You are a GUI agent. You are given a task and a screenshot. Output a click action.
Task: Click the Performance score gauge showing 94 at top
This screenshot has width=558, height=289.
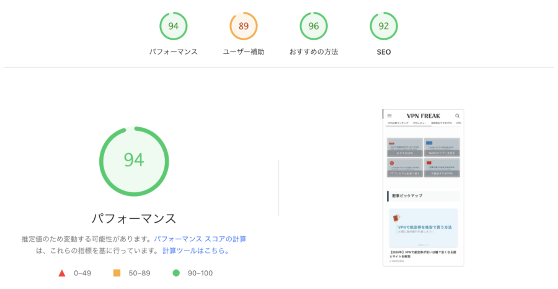[174, 26]
